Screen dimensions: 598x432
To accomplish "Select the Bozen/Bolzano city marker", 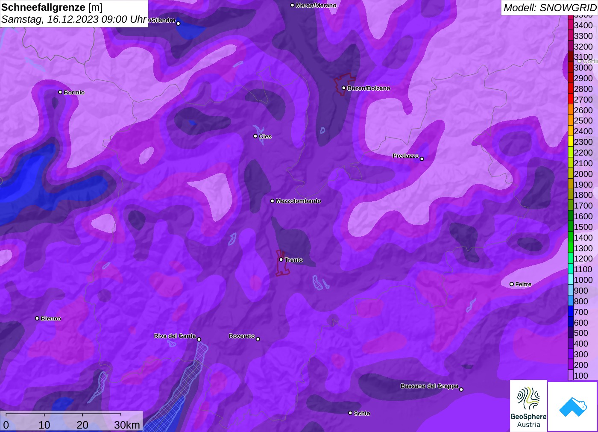I will [x=344, y=88].
